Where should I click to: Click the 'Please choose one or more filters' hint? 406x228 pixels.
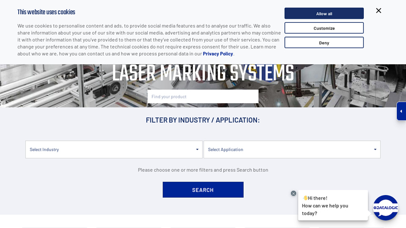[x=203, y=170]
